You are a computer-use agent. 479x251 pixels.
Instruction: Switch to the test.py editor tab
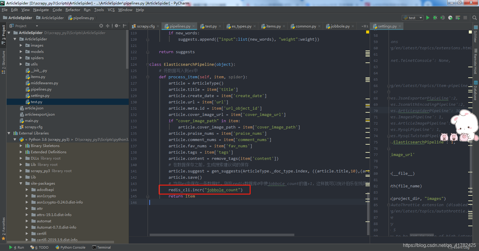pyautogui.click(x=211, y=26)
